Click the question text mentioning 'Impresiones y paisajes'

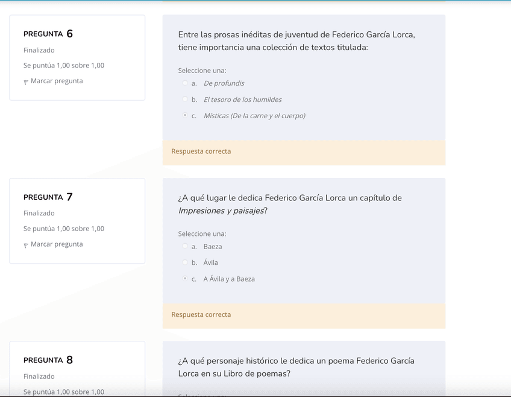290,204
